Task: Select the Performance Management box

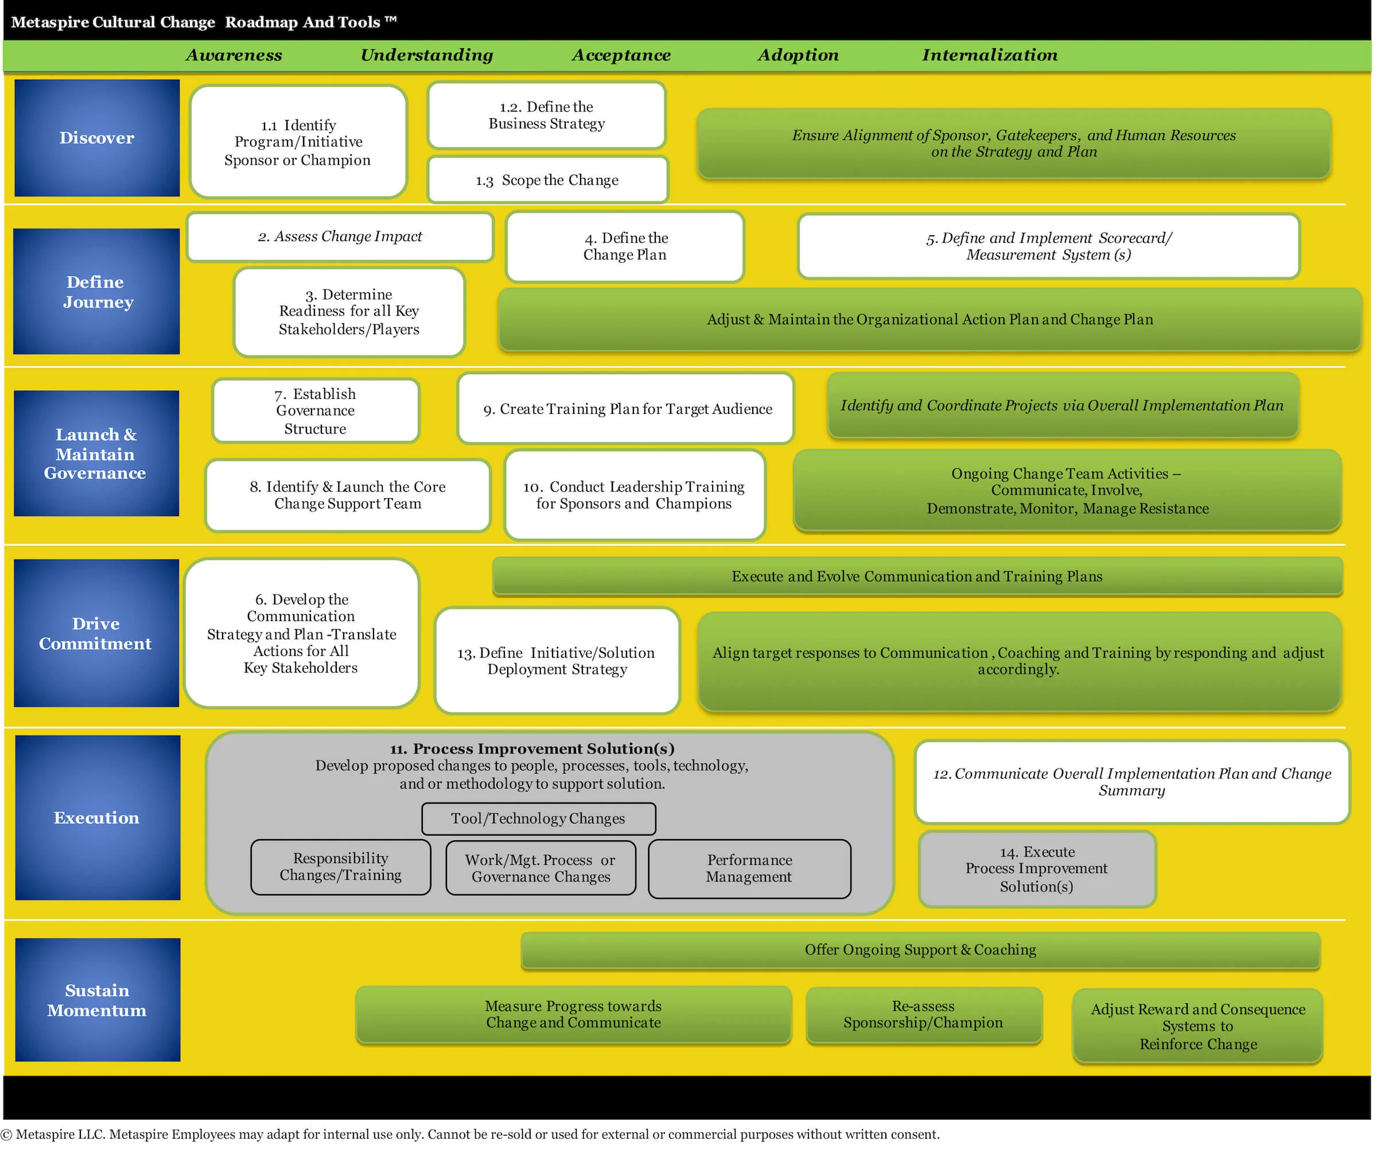Action: pos(749,868)
